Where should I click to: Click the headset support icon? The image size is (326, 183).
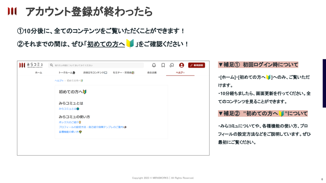(x=172, y=65)
